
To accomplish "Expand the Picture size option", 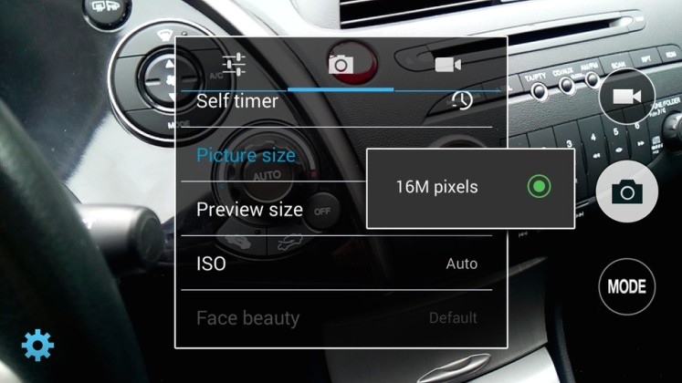I will point(247,155).
